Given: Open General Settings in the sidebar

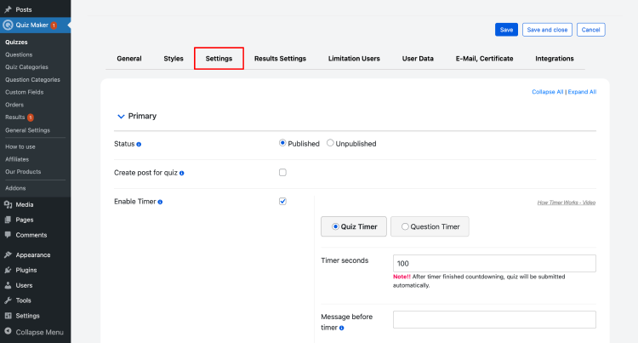Looking at the screenshot, I should 27,130.
